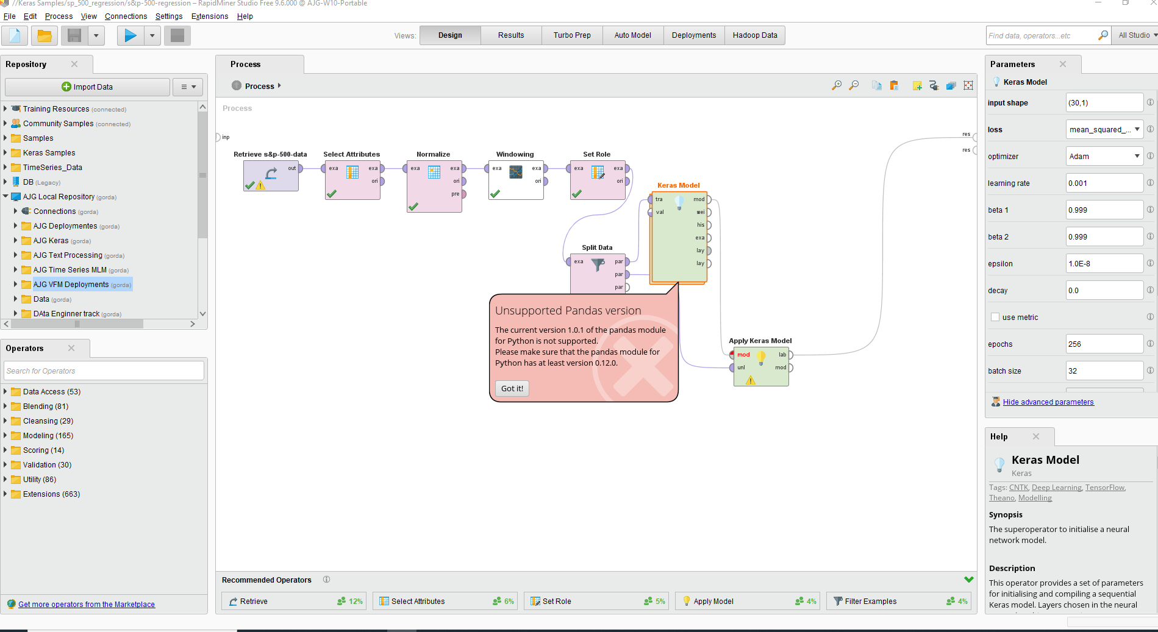Open a process using the folder icon

point(45,36)
